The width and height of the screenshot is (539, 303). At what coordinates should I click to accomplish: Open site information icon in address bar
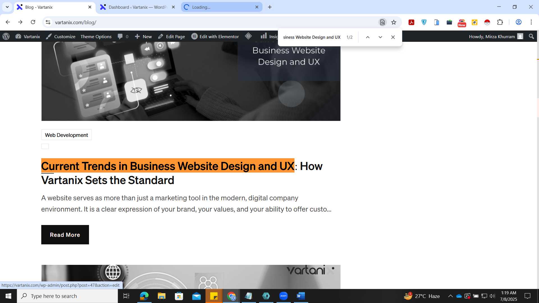(48, 22)
